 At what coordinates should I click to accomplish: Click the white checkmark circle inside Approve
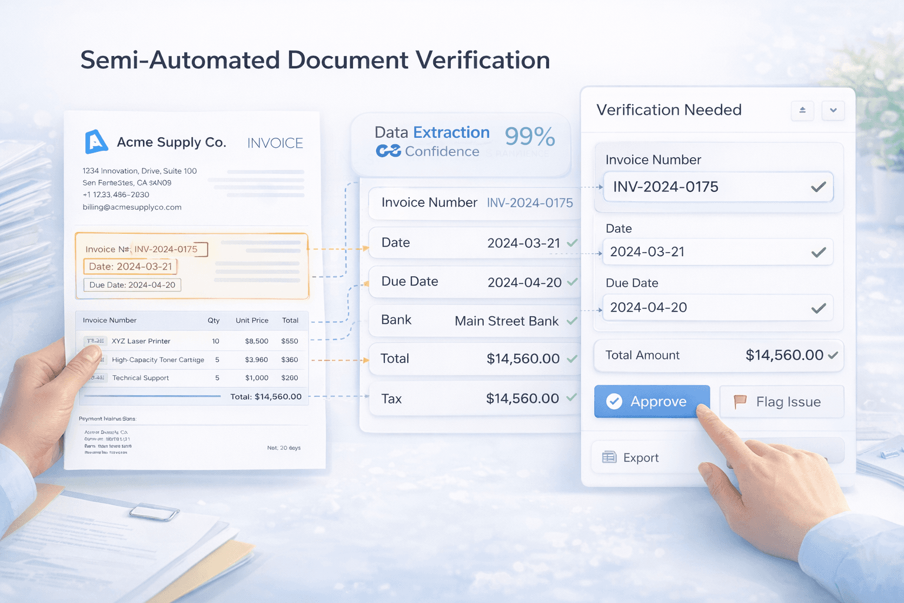coord(614,402)
